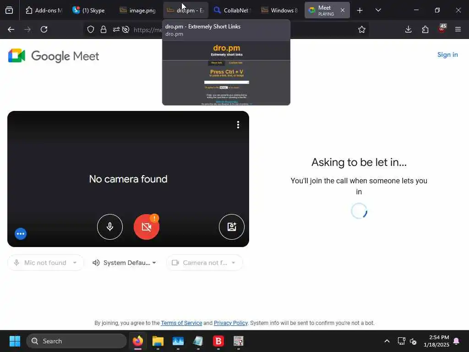Click the blocked camera permission icon
The image size is (469, 352).
point(125,29)
